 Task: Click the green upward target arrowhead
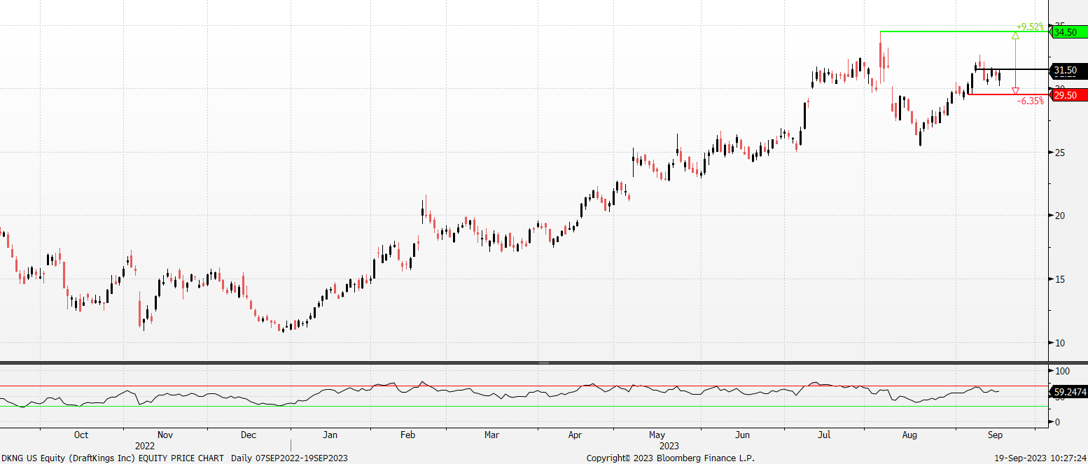pos(1015,36)
